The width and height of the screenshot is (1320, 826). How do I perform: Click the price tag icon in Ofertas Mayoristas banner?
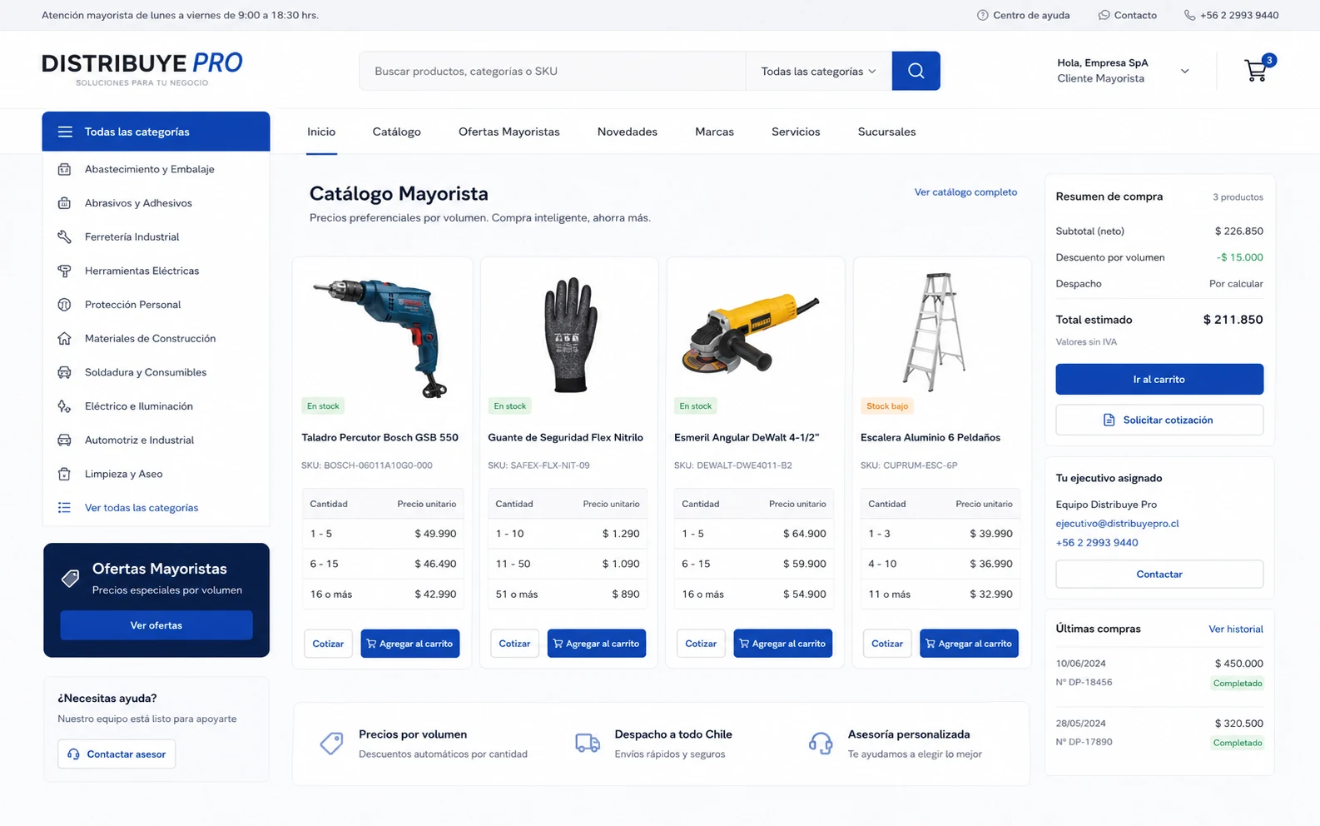(71, 578)
